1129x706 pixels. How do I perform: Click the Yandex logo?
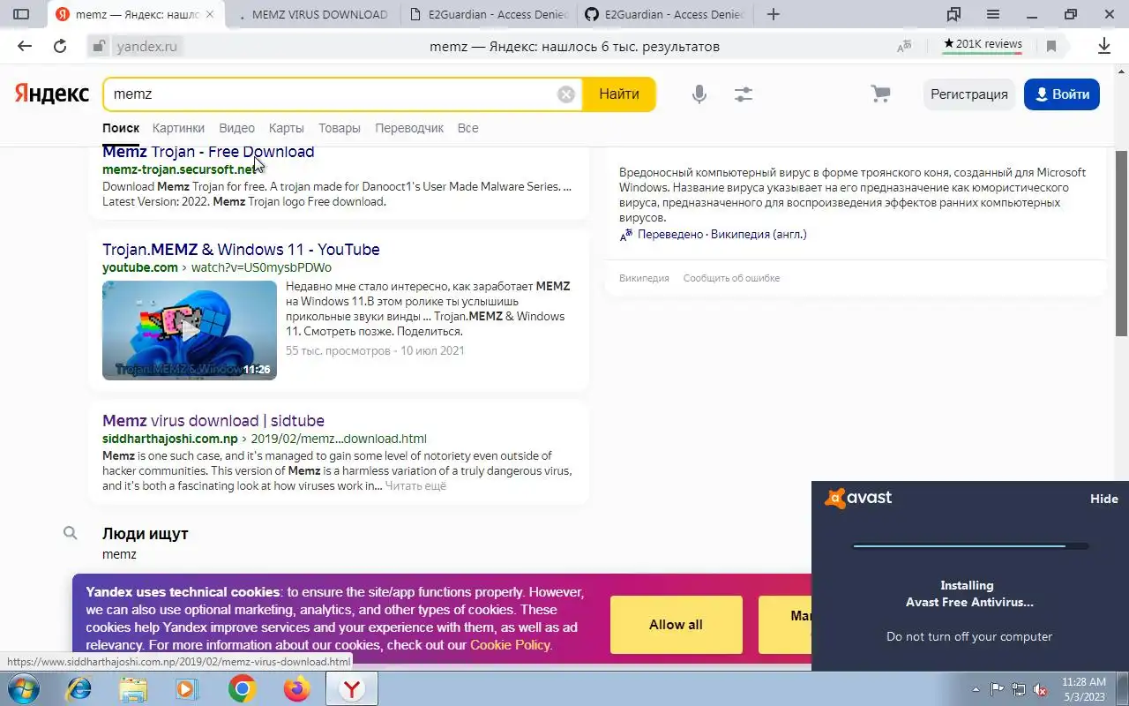point(52,94)
